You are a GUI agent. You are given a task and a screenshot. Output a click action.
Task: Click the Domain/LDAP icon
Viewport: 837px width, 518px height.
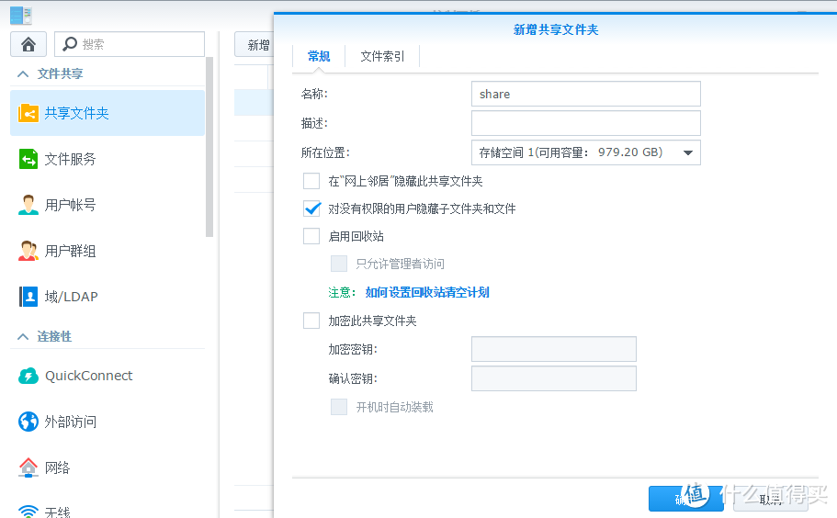pos(28,297)
